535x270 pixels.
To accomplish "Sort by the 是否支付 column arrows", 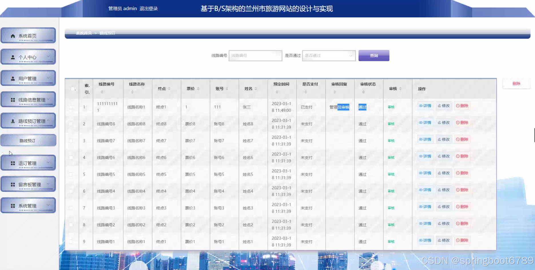I will pyautogui.click(x=306, y=92).
